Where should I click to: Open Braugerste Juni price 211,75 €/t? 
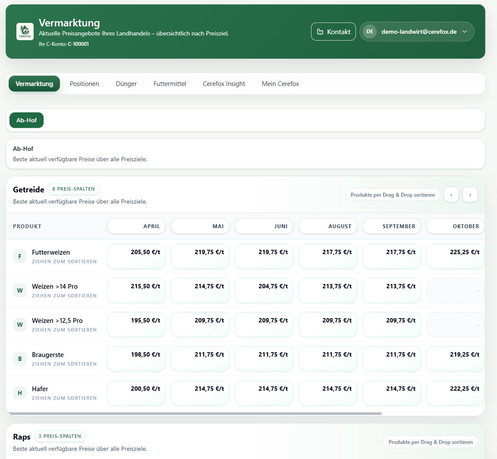(x=264, y=359)
